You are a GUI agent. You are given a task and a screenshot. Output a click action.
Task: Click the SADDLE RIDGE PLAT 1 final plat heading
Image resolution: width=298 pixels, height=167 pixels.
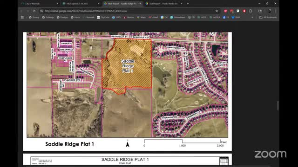(x=125, y=160)
